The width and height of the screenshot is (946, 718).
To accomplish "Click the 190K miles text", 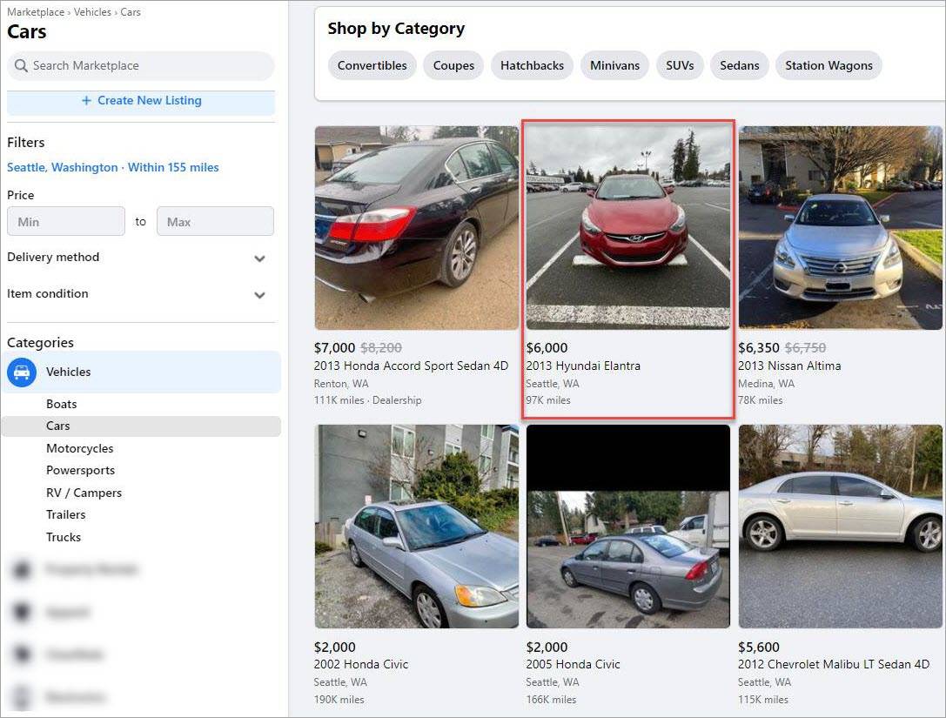I will tap(339, 700).
